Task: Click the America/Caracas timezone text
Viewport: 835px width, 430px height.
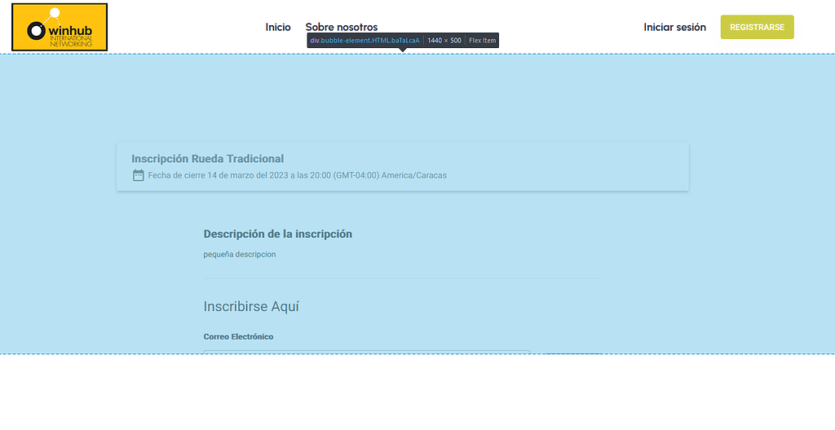Action: (413, 175)
